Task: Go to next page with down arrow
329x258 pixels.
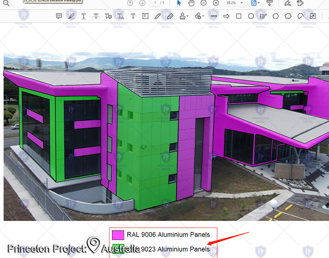Action: (142, 3)
